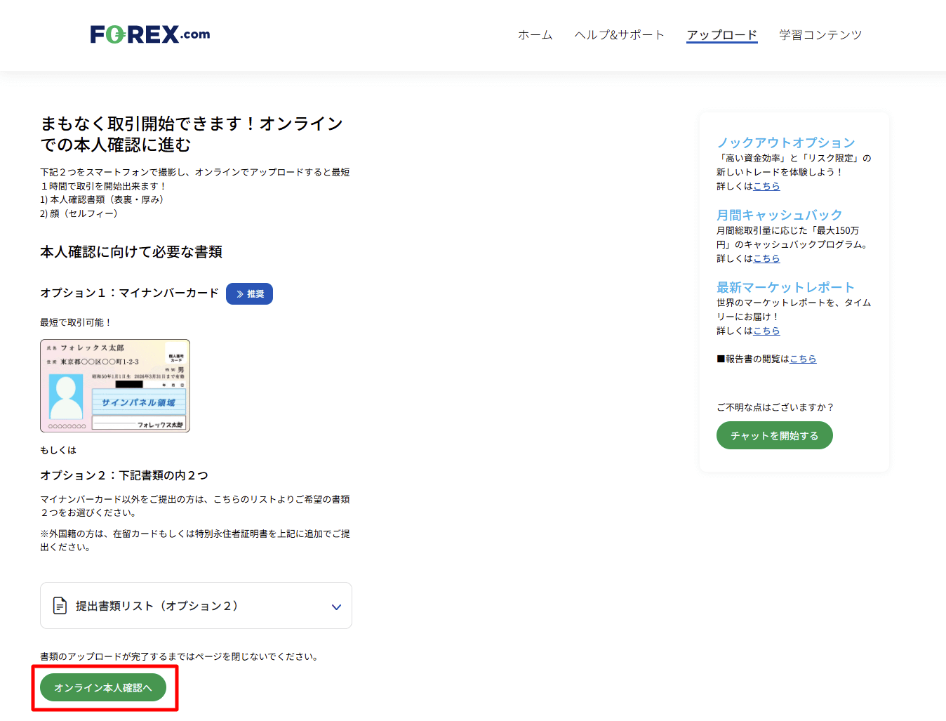Image resolution: width=946 pixels, height=721 pixels.
Task: Click the FOREX.com logo
Action: (149, 34)
